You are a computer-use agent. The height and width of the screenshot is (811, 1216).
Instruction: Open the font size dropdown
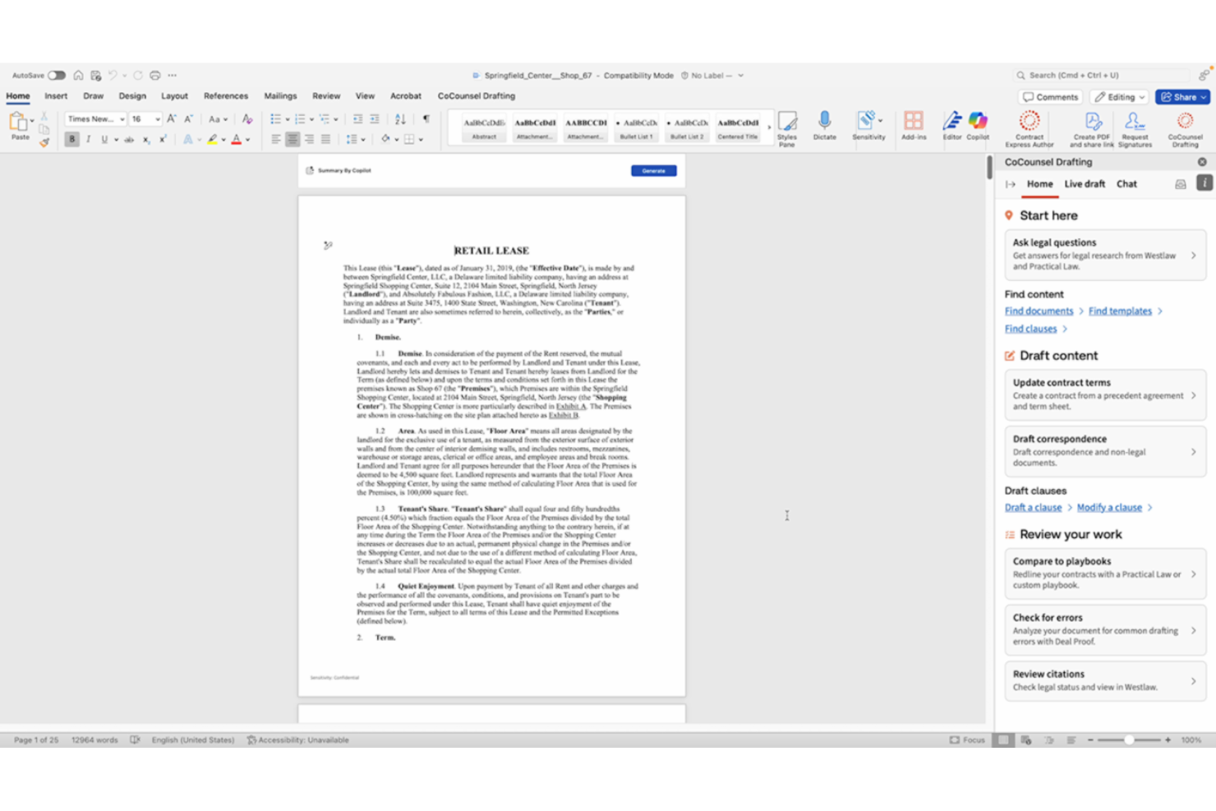click(157, 119)
